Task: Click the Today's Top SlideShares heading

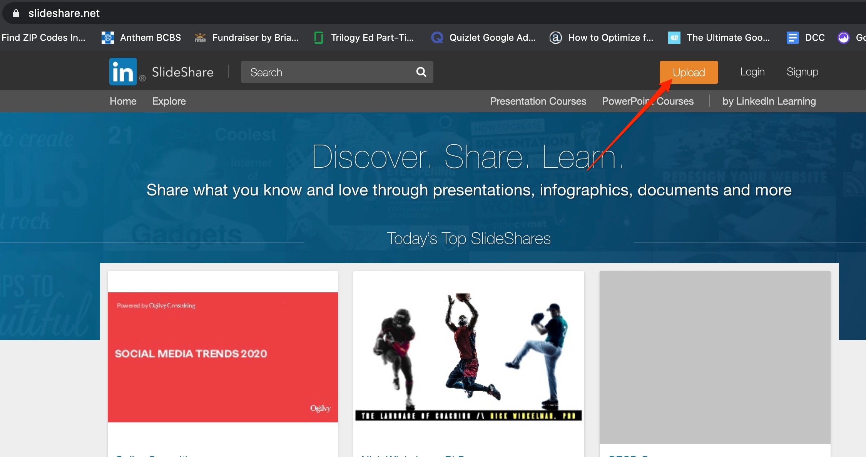Action: click(468, 239)
